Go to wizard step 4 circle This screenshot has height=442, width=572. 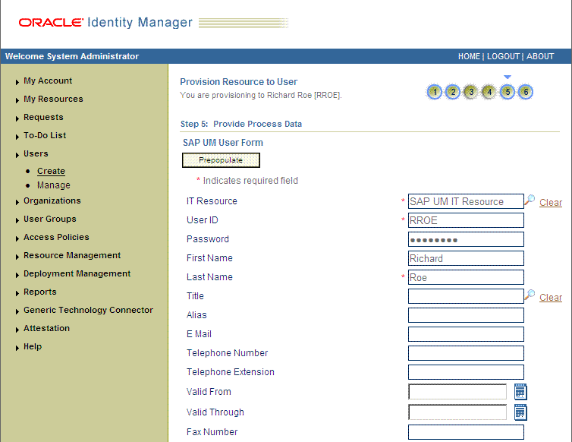489,92
